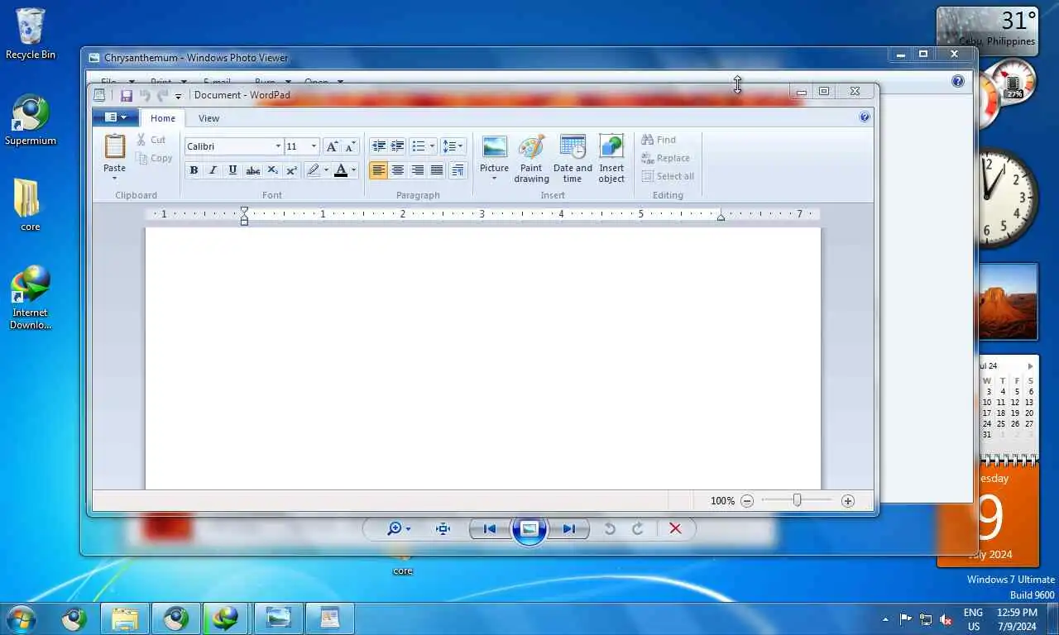Open the Start menu
The width and height of the screenshot is (1059, 635).
21,618
